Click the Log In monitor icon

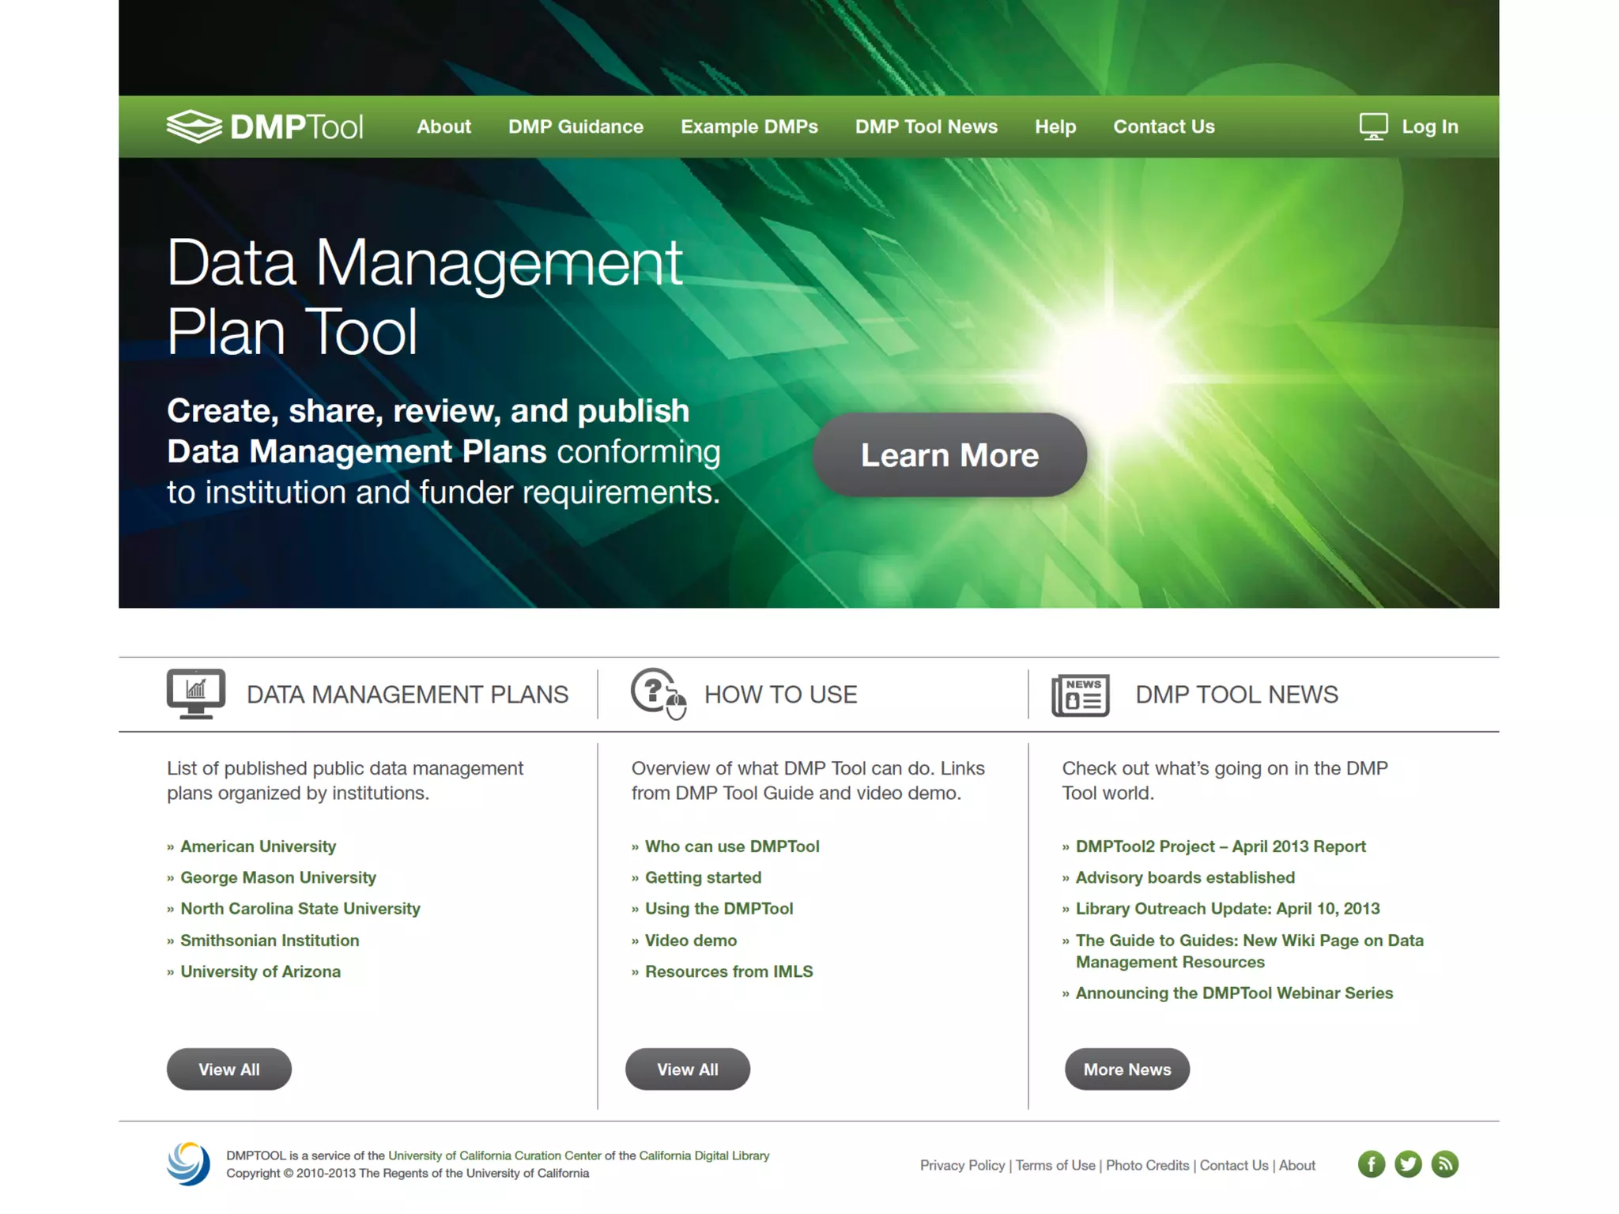point(1373,126)
